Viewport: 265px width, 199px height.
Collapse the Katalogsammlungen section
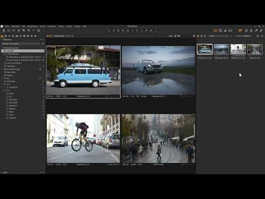pyautogui.click(x=2, y=48)
